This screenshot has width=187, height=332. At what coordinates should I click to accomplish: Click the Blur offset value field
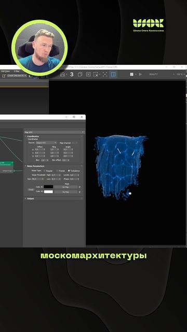pyautogui.click(x=66, y=160)
